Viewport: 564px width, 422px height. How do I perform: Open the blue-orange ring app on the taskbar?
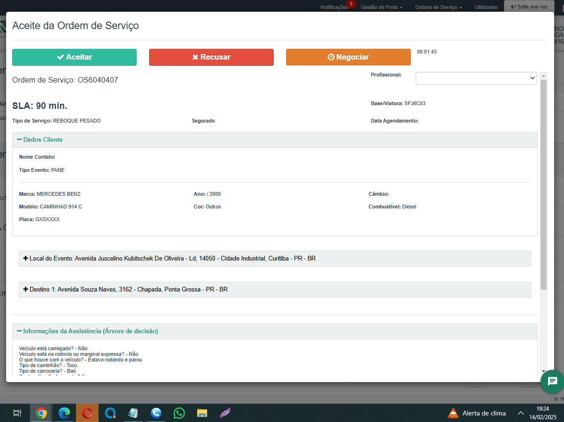pos(110,413)
